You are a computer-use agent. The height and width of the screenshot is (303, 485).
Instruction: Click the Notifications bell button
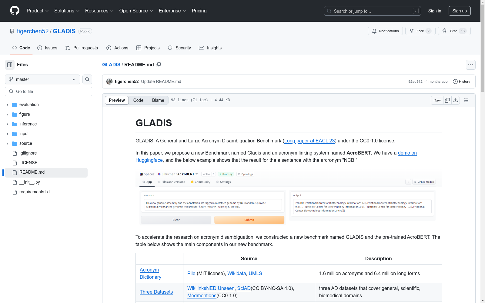click(x=385, y=31)
